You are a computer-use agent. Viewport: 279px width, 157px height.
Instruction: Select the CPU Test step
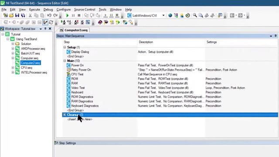click(x=77, y=74)
